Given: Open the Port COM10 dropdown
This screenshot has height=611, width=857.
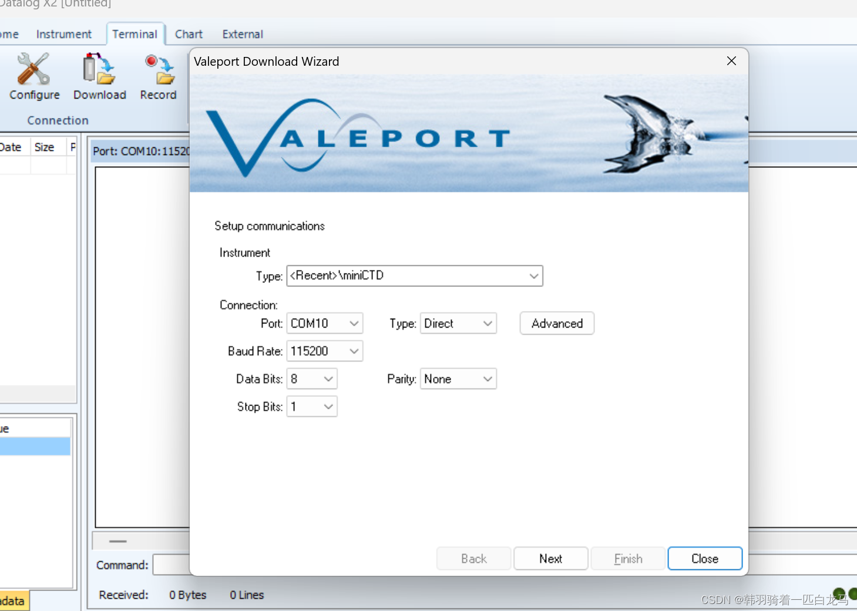Looking at the screenshot, I should pos(325,323).
